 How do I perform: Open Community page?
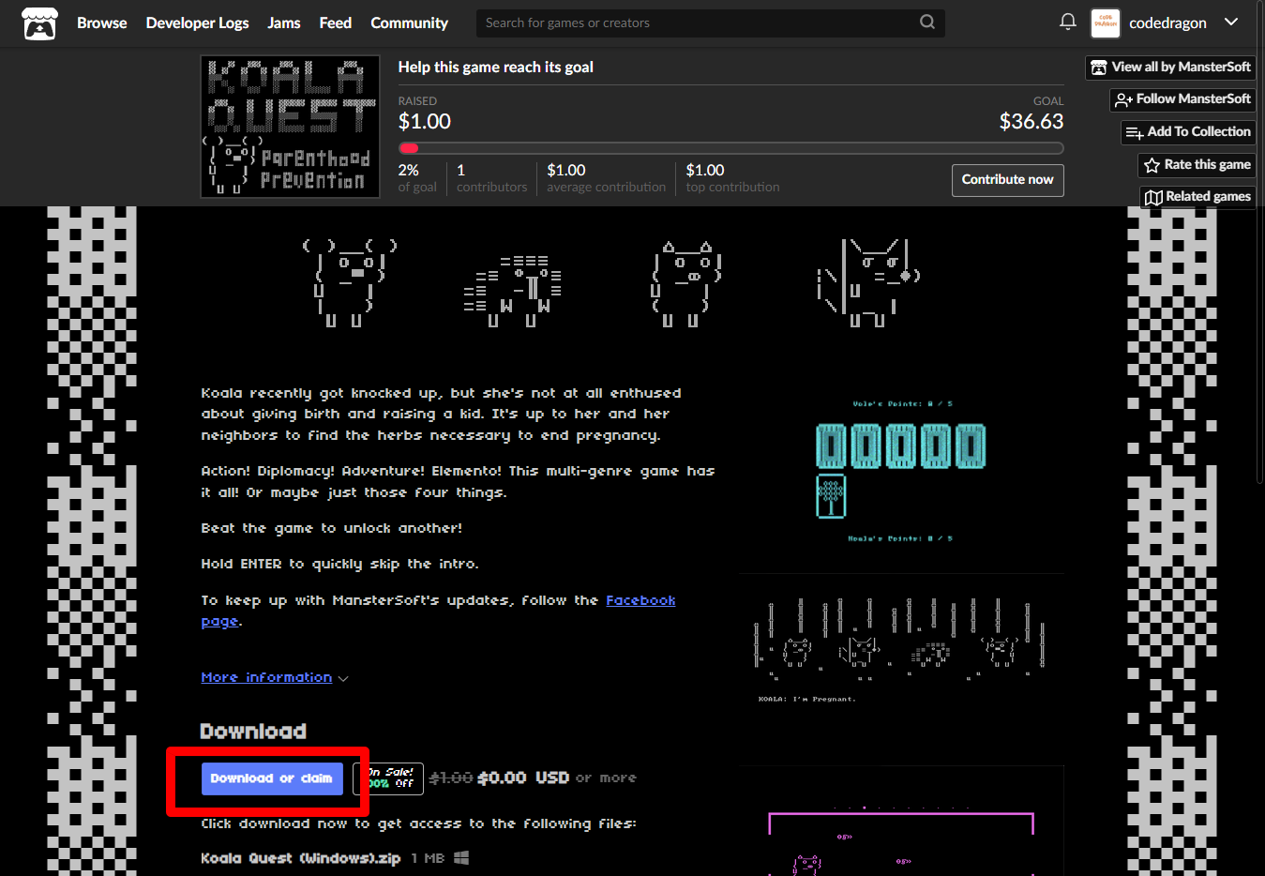[x=409, y=23]
